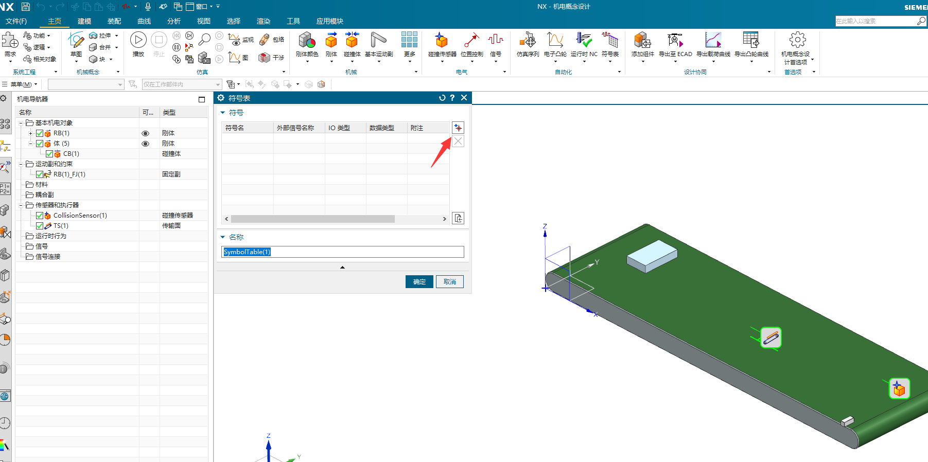Toggle checkbox for 体 (5) rigid body
This screenshot has height=462, width=928.
point(40,144)
